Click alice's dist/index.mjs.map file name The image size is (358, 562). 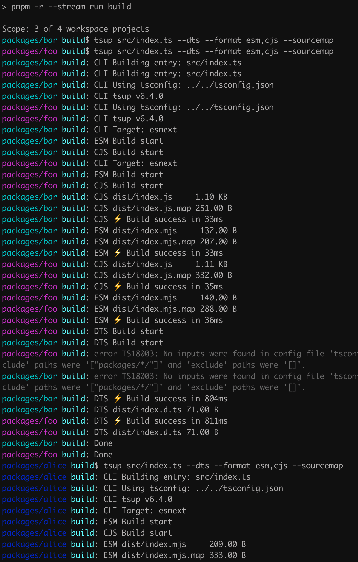click(163, 555)
